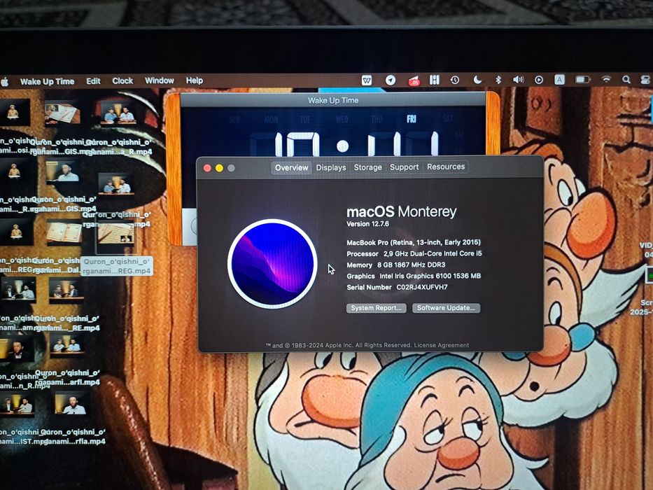This screenshot has width=653, height=490.
Task: Click the WPS Office menu bar icon
Action: point(367,80)
